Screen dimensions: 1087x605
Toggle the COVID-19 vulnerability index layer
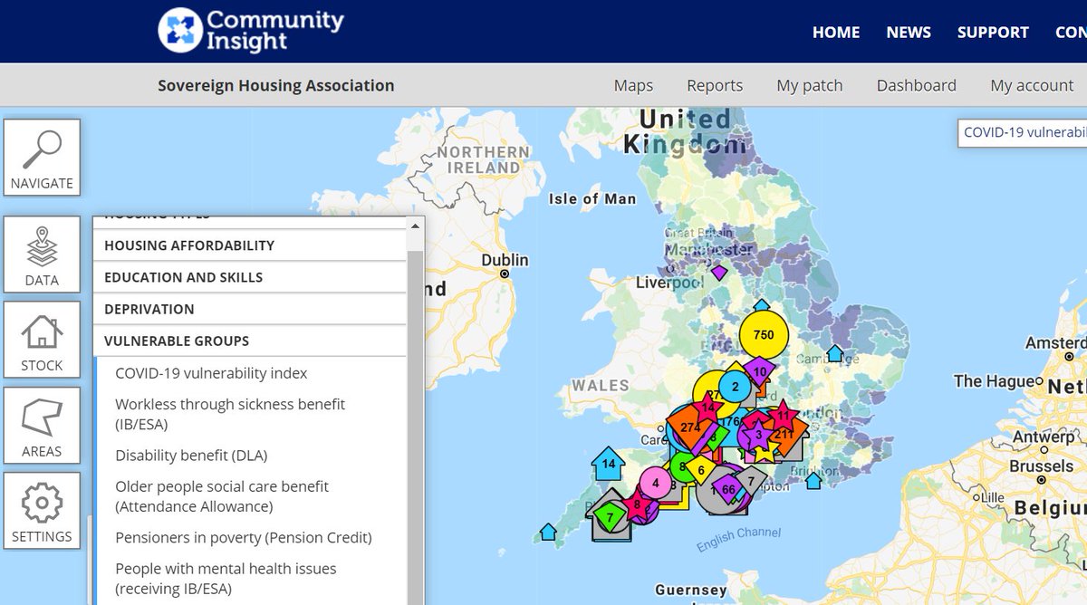[201, 372]
